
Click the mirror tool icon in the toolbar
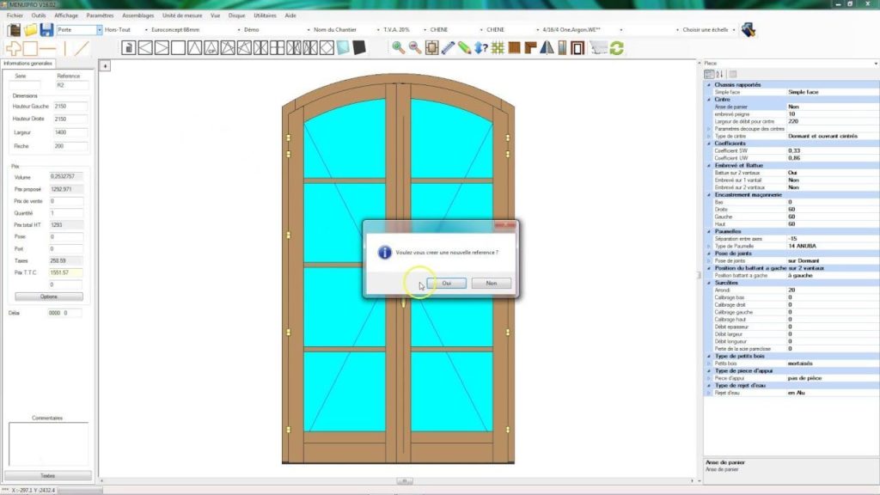click(547, 47)
